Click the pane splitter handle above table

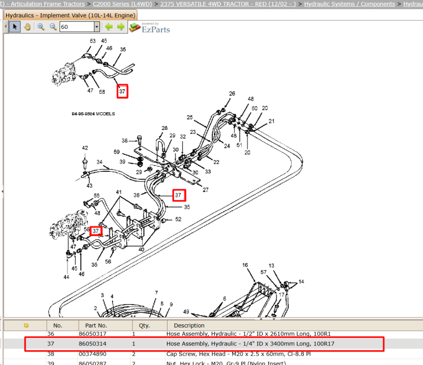tap(267, 319)
